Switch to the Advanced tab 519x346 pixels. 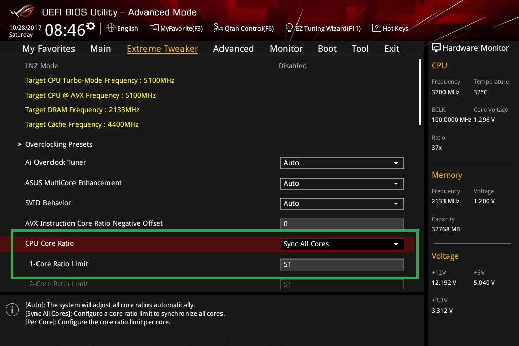[234, 49]
